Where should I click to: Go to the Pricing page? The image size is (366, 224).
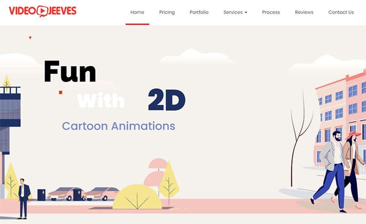167,12
